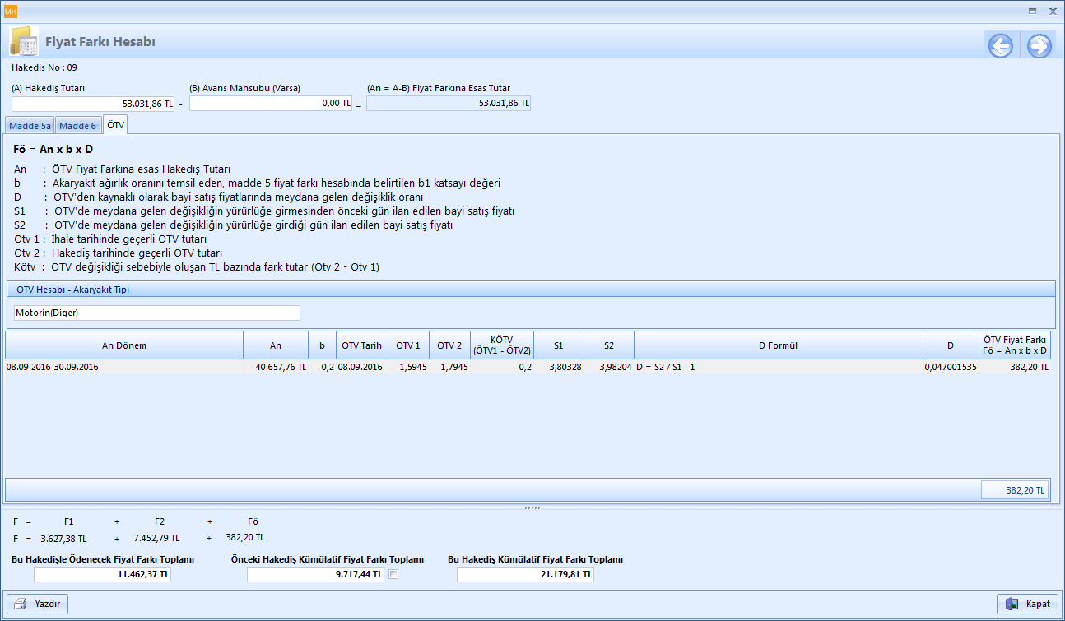Click the ÖTV Tarih column header

pos(361,346)
